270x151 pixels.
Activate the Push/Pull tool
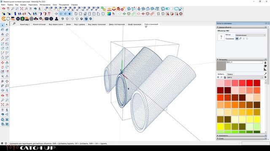click(x=7, y=62)
